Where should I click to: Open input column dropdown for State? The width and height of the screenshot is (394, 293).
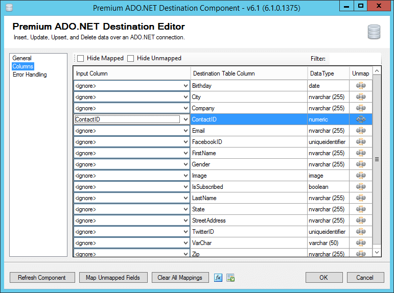click(x=186, y=209)
